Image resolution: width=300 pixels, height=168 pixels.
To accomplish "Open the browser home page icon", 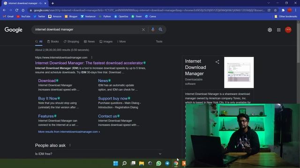I will 23,10.
